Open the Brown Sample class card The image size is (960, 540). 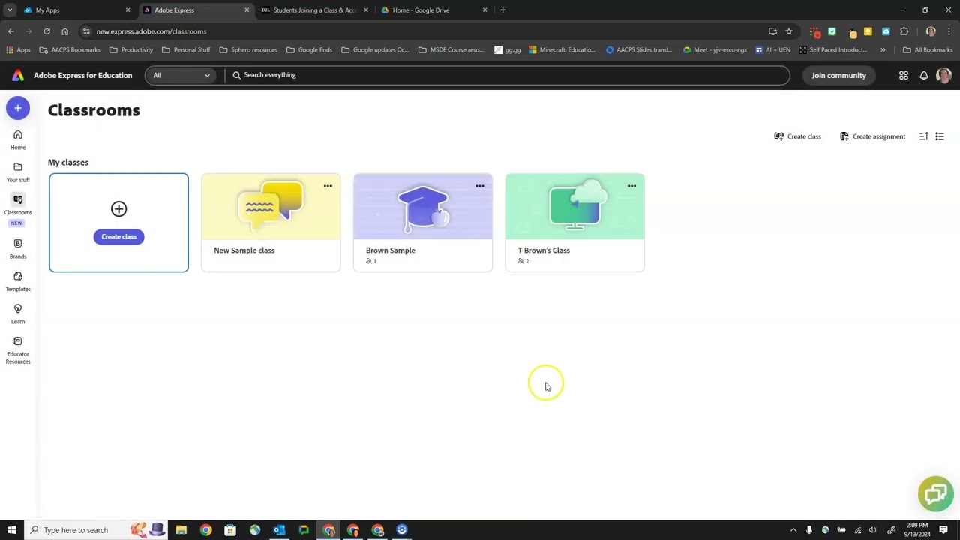click(x=423, y=223)
